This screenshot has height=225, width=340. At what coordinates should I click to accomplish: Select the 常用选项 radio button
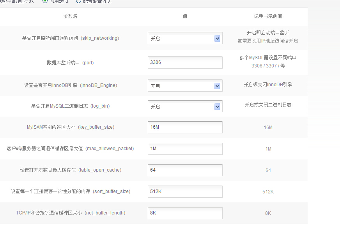[x=45, y=1]
